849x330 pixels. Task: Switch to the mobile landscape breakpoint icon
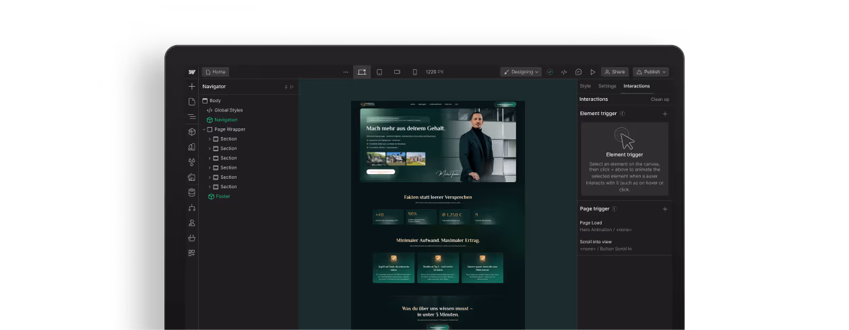click(397, 72)
